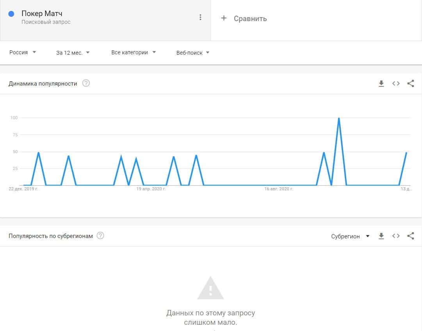
Task: Expand the Все категории dropdown
Action: [134, 52]
